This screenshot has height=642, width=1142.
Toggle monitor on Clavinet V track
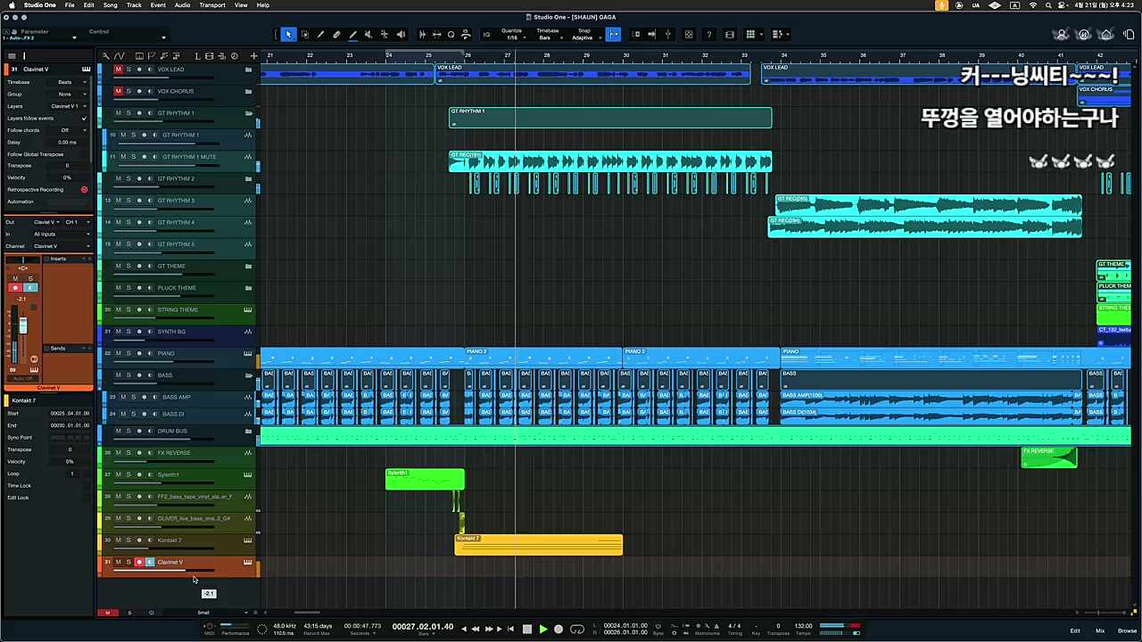click(149, 563)
